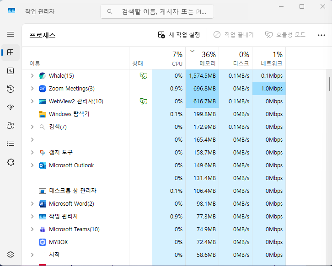
Task: Click the Zoom Meetings app icon
Action: click(x=43, y=89)
